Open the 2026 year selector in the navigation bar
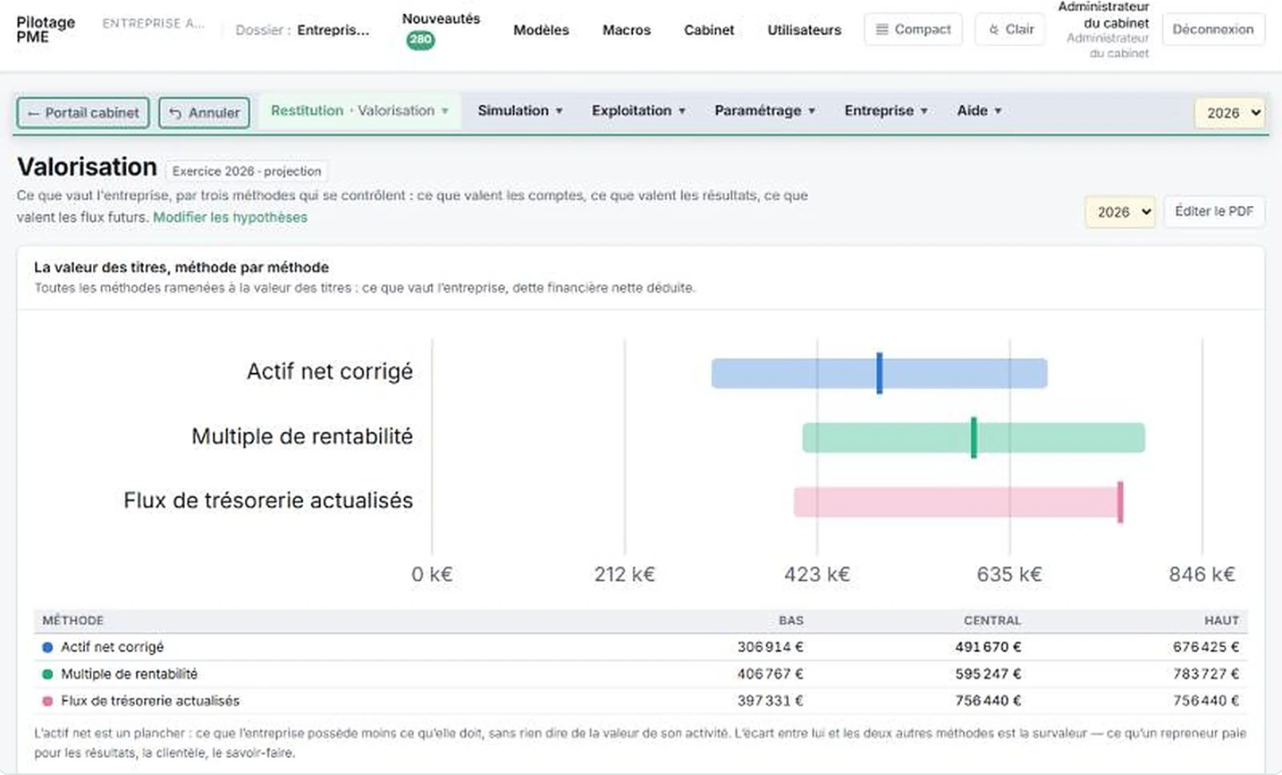Screen dimensions: 1282x775 point(1231,113)
